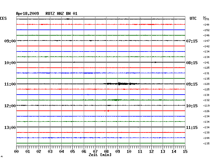The height and width of the screenshot is (160, 211).
Task: Click the 08 minute axis label
Action: (x=106, y=152)
